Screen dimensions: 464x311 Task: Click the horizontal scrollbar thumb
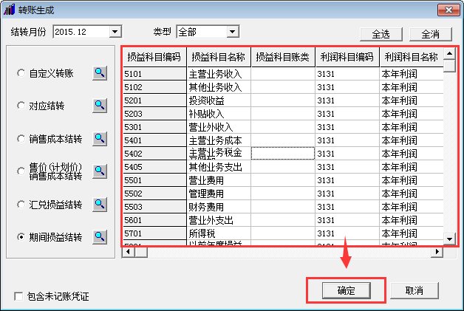click(x=141, y=252)
